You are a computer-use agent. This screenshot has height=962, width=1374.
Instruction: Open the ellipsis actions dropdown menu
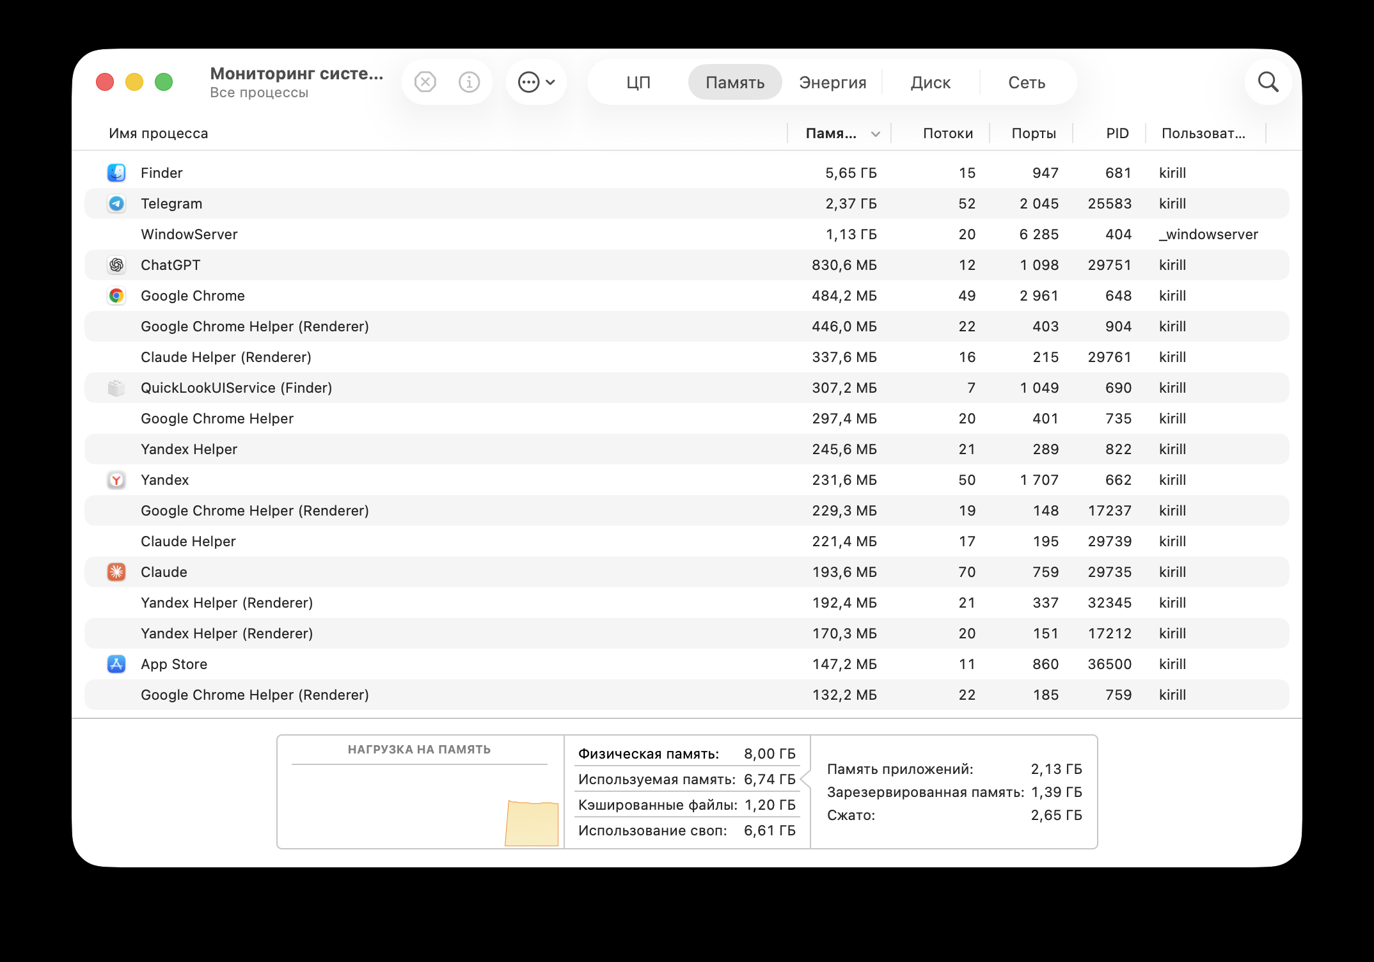pos(536,82)
